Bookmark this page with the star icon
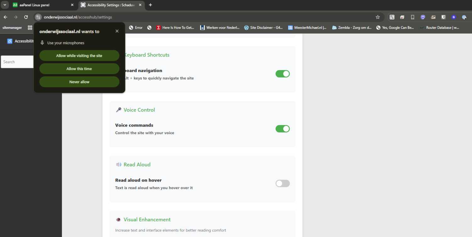 378,17
